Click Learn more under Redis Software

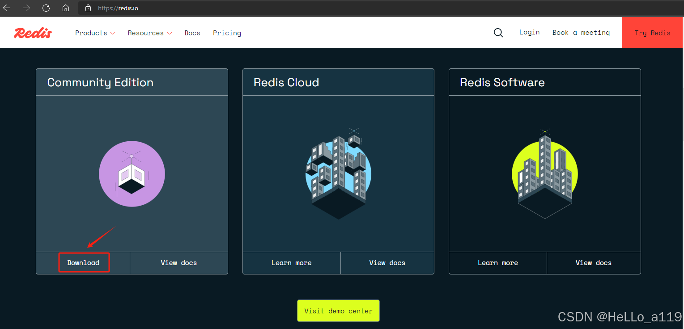click(x=498, y=263)
